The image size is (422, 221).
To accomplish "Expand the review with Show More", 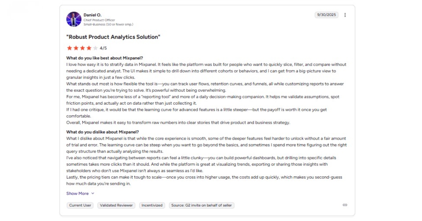I will [77, 193].
